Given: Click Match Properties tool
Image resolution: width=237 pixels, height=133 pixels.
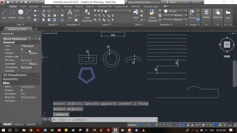Looking at the screenshot, I should [x=152, y=16].
